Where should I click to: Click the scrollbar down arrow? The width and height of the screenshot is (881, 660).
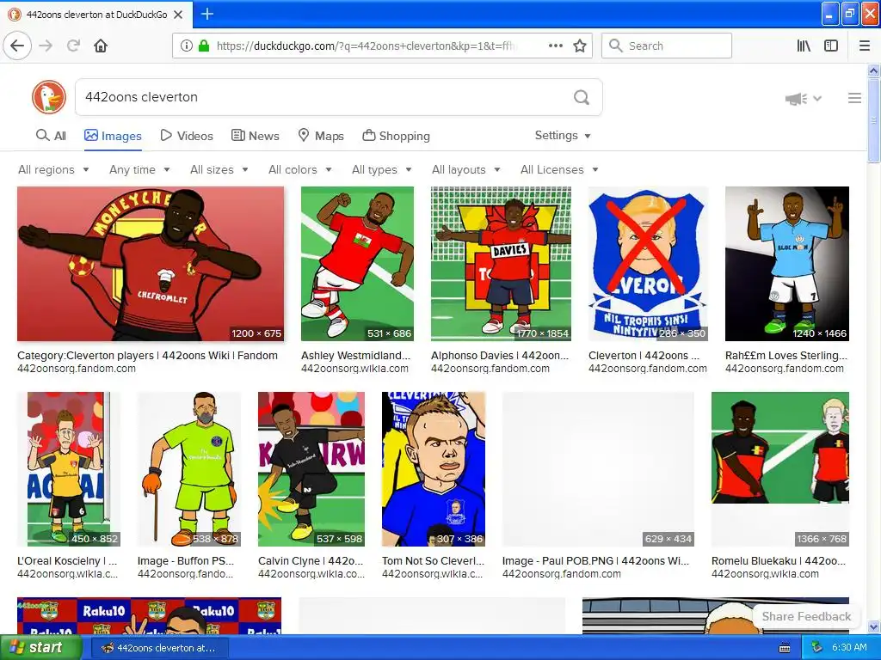(873, 626)
